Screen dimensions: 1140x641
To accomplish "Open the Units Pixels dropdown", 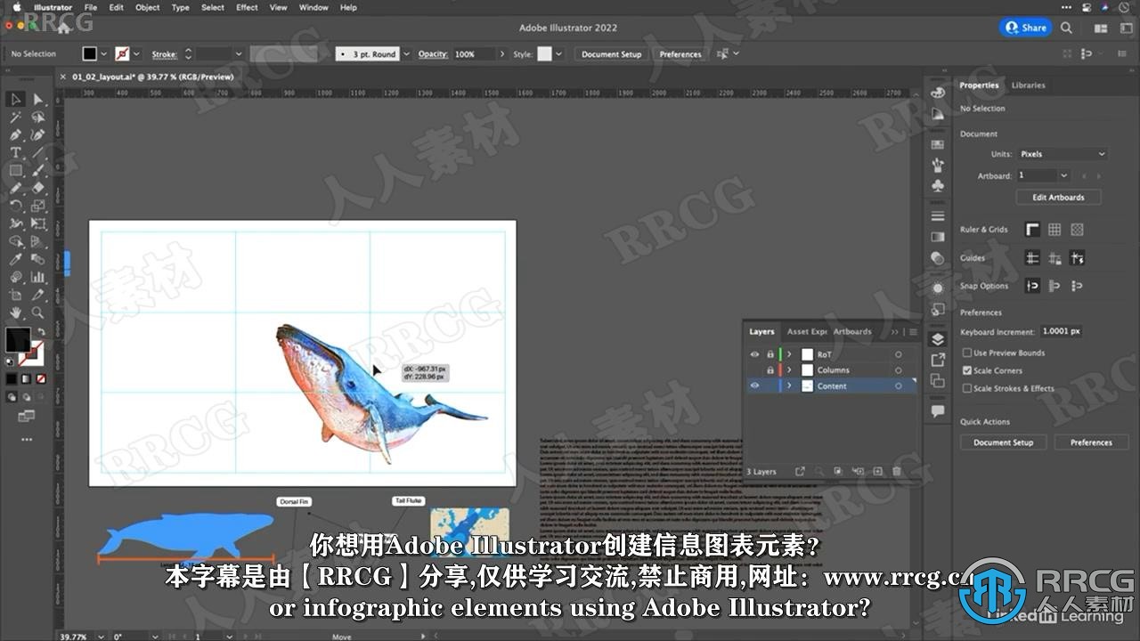I will click(x=1062, y=154).
